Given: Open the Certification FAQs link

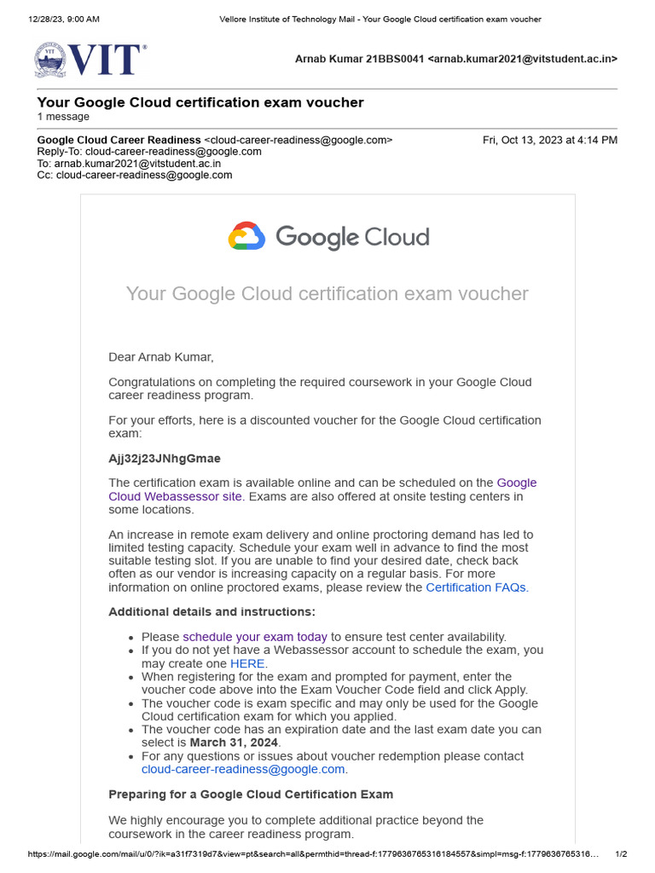Looking at the screenshot, I should coord(477,587).
